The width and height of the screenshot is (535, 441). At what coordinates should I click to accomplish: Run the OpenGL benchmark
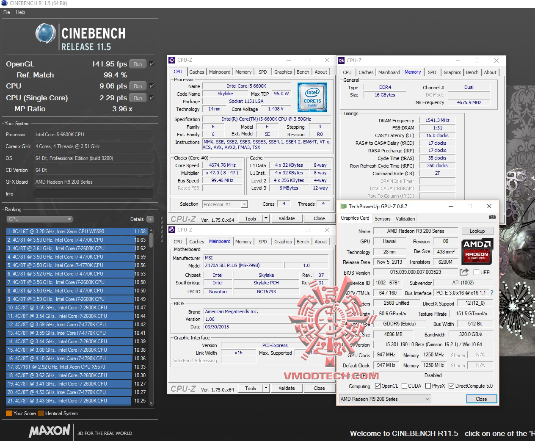(x=138, y=64)
